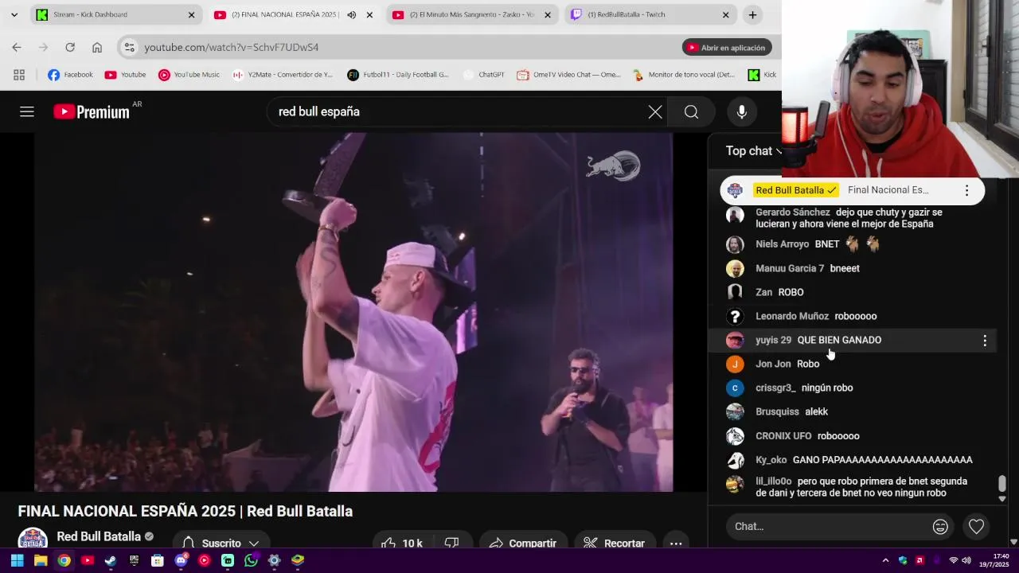Image resolution: width=1019 pixels, height=573 pixels.
Task: Send a heart reaction in chat
Action: (x=976, y=526)
